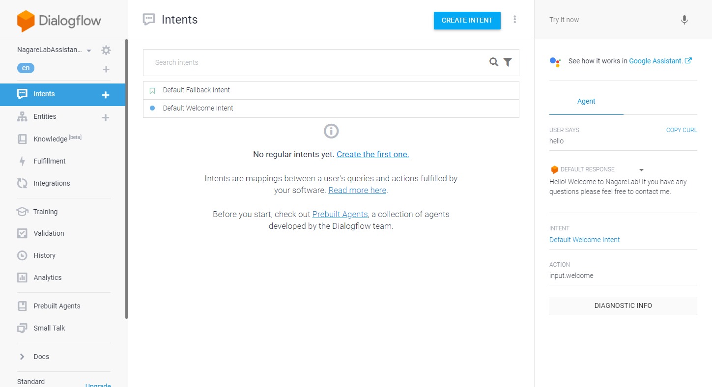
Task: Expand the DEFAULT RESPONSE dropdown arrow
Action: coord(641,170)
